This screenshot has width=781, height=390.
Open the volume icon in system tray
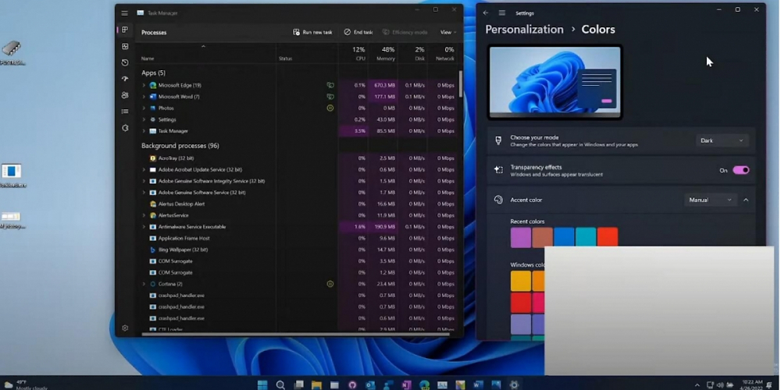point(720,385)
